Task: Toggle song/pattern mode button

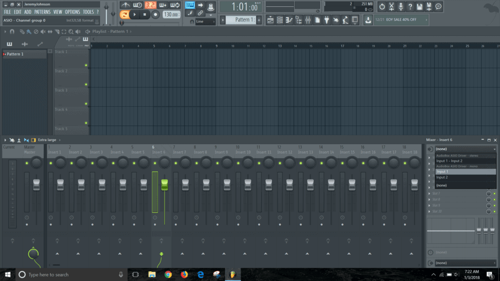Action: pos(125,15)
